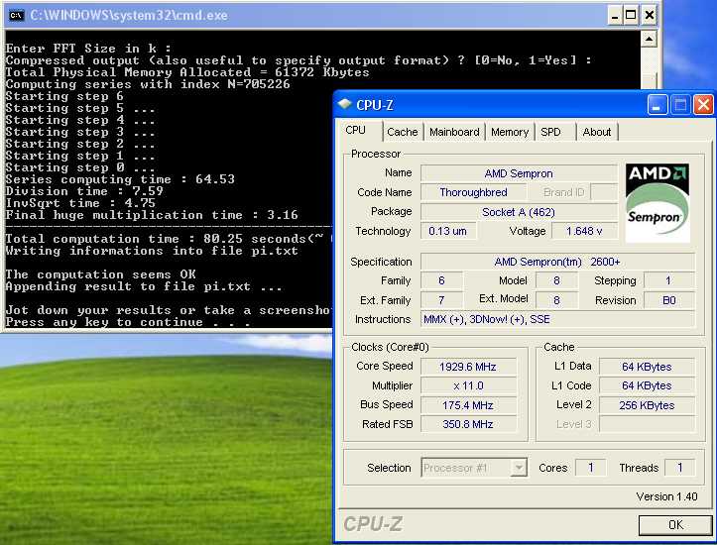717x545 pixels.
Task: Click 'InvSqrt time : 4.75' line in cmd
Action: 80,203
